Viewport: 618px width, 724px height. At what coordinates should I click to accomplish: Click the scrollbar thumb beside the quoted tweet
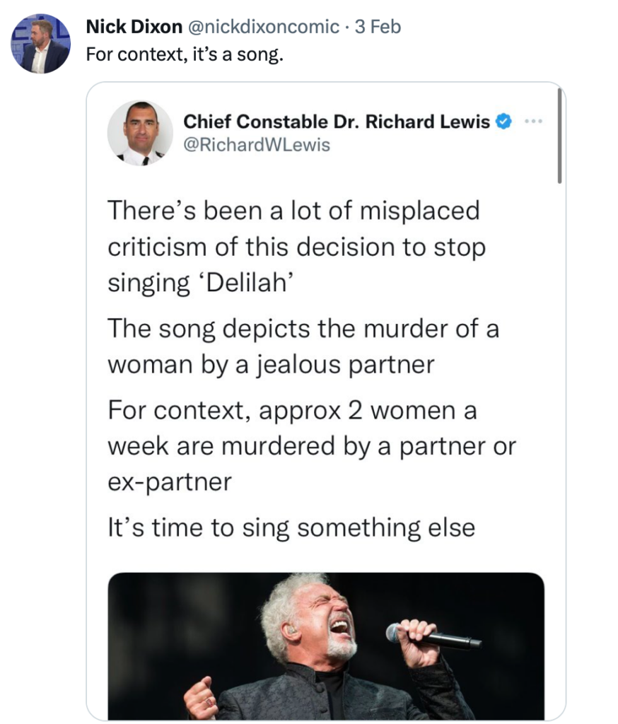point(559,134)
